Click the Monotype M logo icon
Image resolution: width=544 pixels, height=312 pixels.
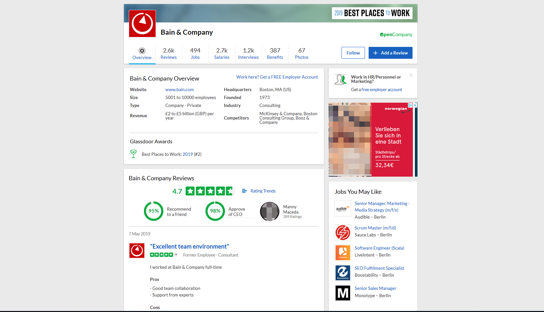343,293
